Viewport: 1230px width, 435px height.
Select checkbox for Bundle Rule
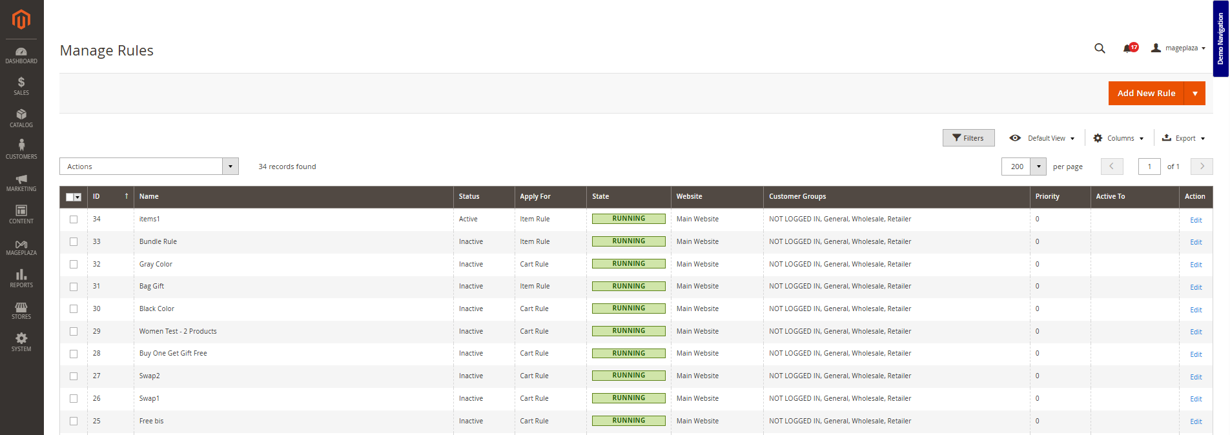click(74, 242)
